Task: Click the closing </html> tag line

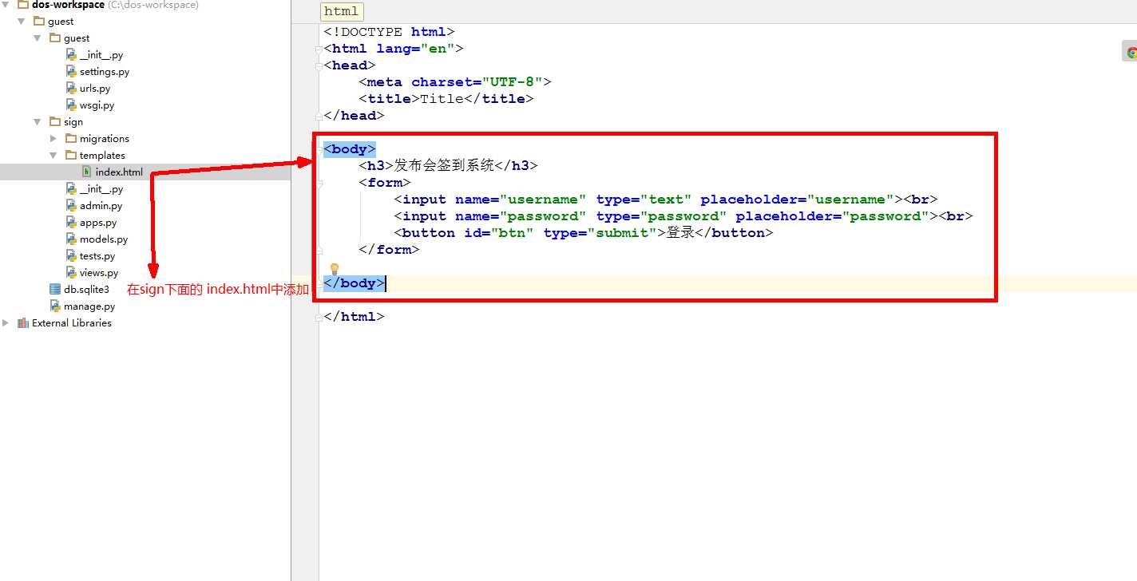Action: tap(354, 317)
